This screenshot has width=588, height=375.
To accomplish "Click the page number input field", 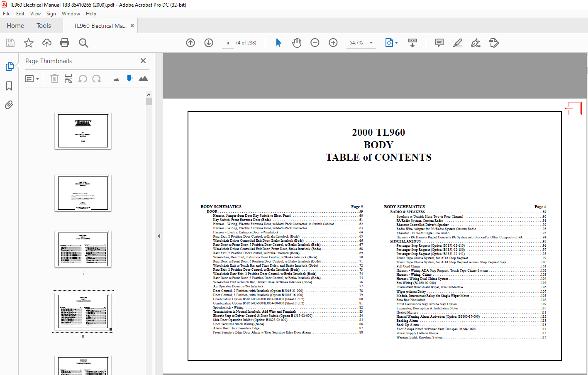I will click(x=228, y=43).
